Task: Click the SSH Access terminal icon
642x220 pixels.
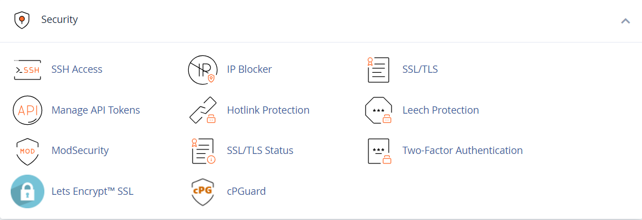Action: (28, 69)
